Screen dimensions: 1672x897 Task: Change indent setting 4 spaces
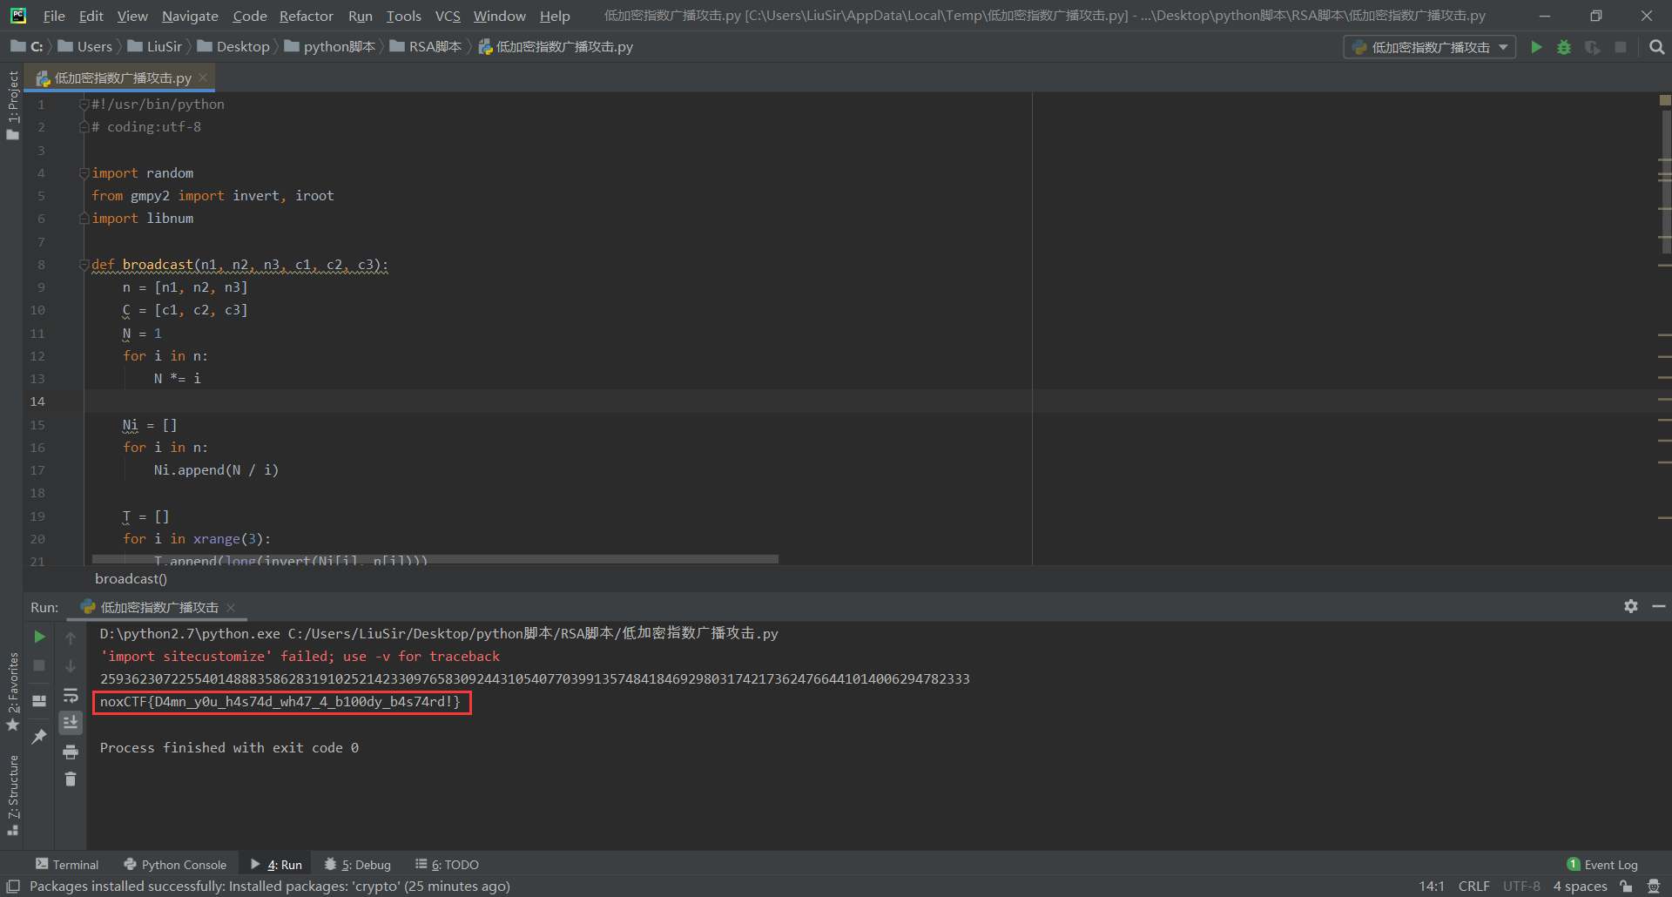(x=1580, y=887)
